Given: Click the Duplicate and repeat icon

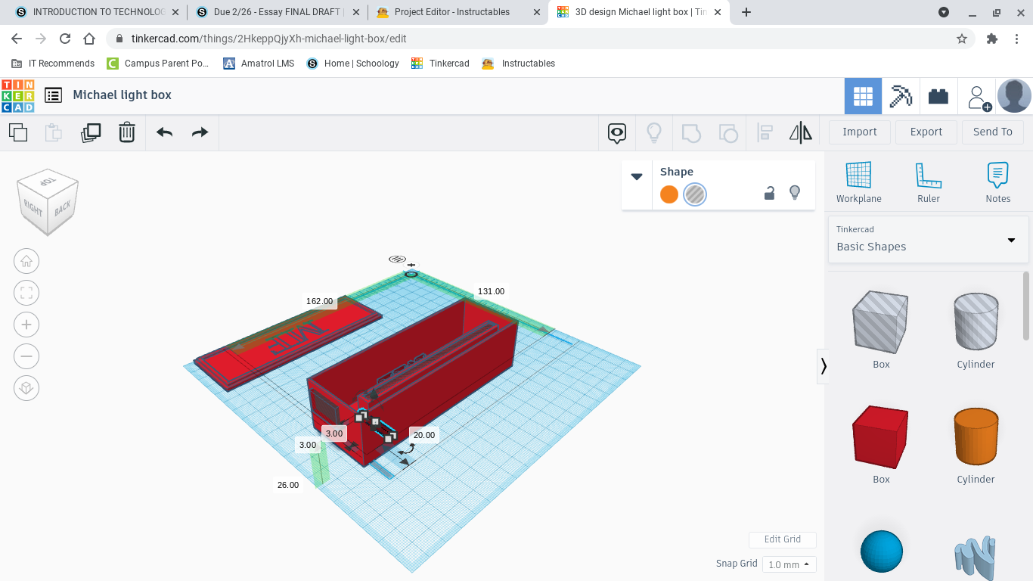Looking at the screenshot, I should pyautogui.click(x=91, y=132).
